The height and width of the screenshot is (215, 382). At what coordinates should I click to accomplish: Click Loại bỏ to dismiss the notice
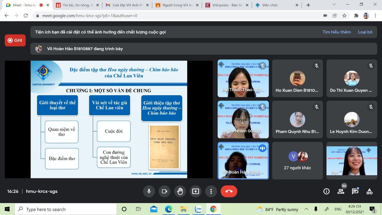coord(365,32)
